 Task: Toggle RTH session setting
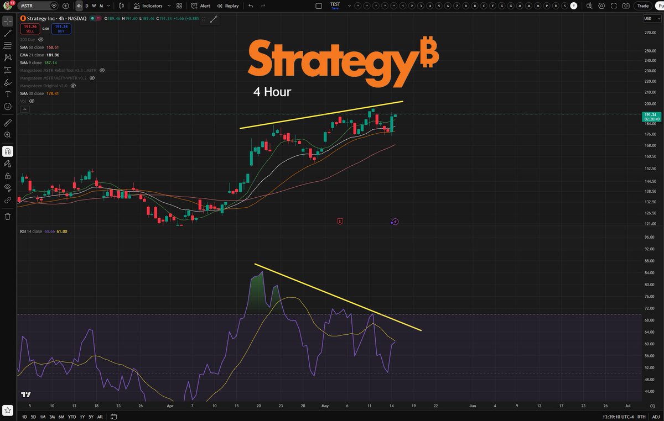[x=641, y=417]
